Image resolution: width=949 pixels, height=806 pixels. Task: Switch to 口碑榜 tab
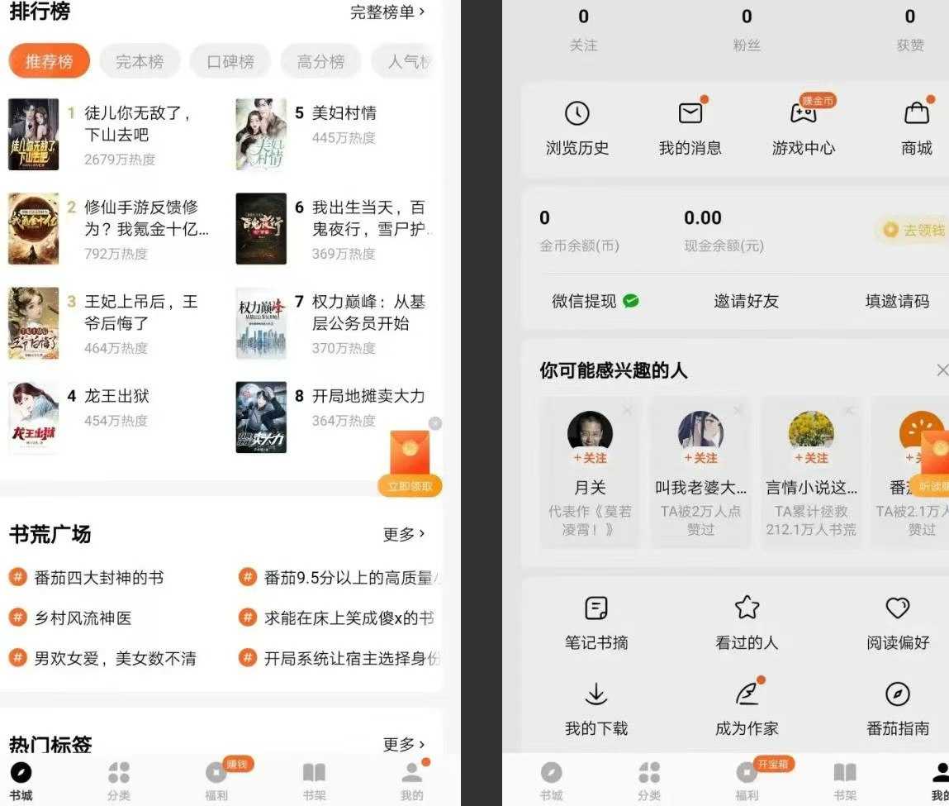(230, 62)
